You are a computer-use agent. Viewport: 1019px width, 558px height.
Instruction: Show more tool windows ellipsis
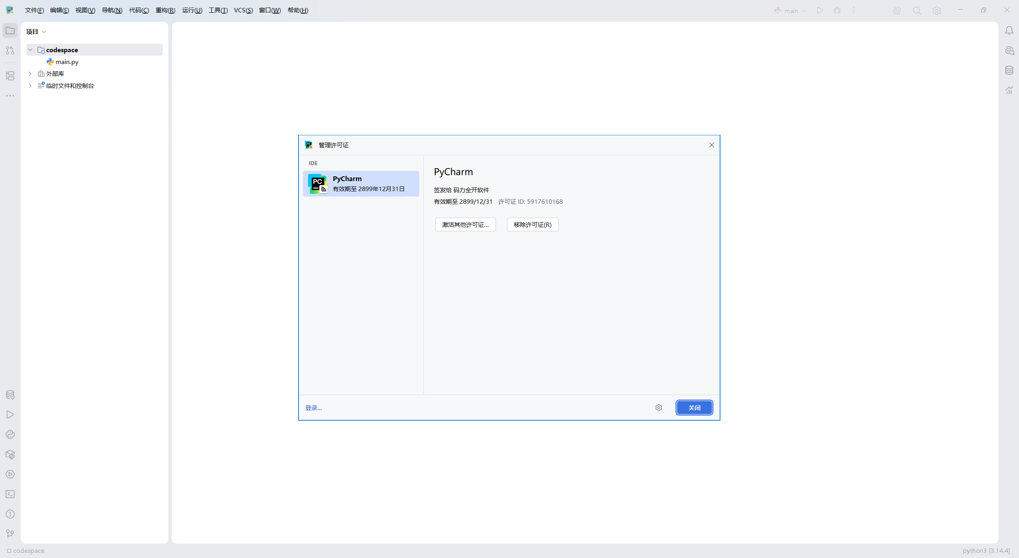coord(10,96)
